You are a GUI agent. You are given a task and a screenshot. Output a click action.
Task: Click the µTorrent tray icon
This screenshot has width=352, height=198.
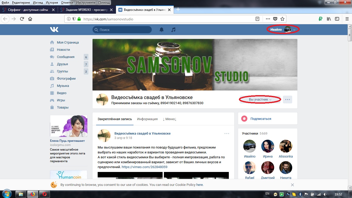[x=282, y=194]
